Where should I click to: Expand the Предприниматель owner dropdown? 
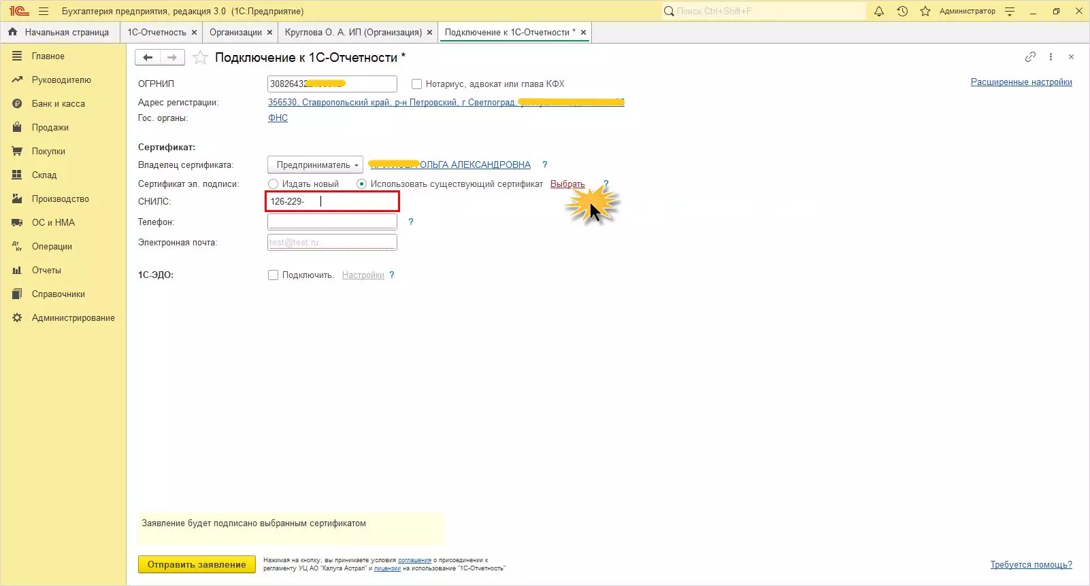tap(315, 165)
